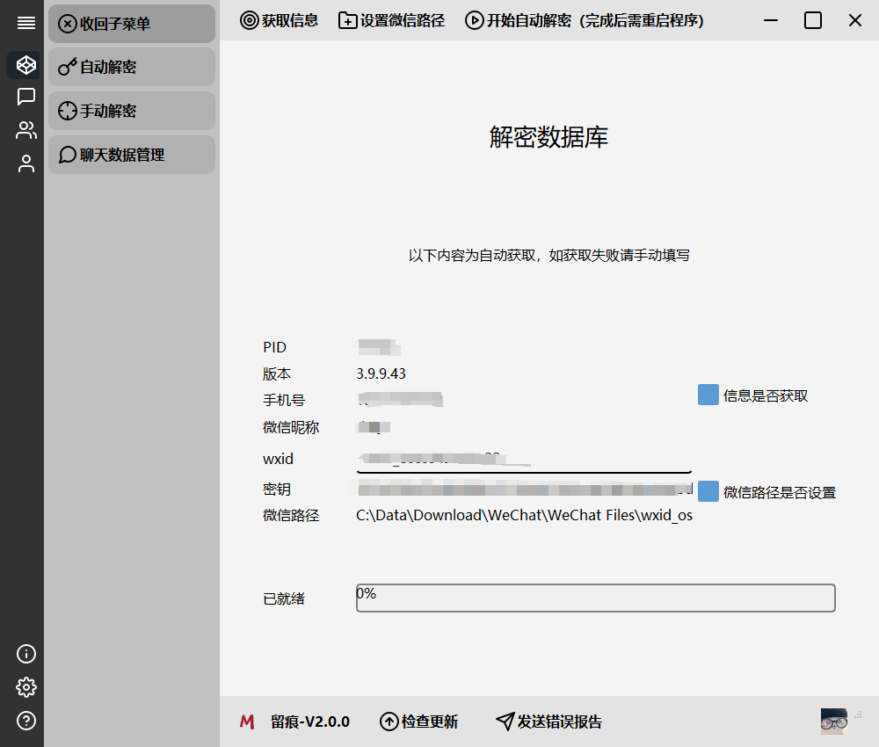
Task: Click the version value 3.9.9.43
Action: (381, 373)
